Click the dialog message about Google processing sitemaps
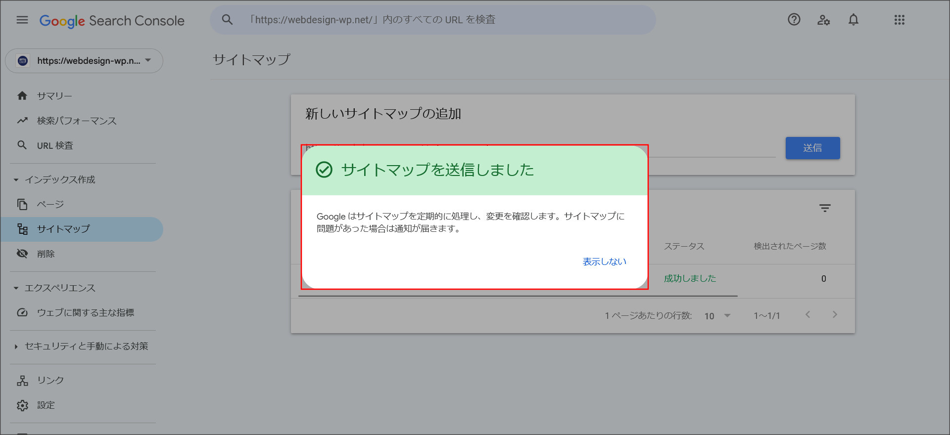Image resolution: width=950 pixels, height=435 pixels. pos(471,222)
